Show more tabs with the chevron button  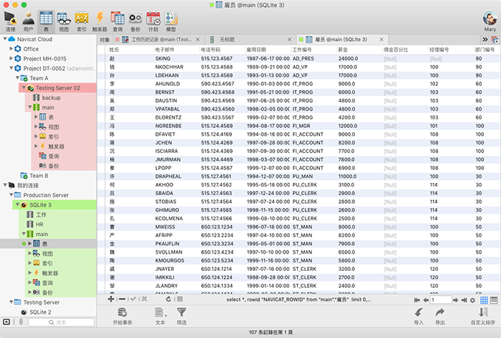(485, 39)
